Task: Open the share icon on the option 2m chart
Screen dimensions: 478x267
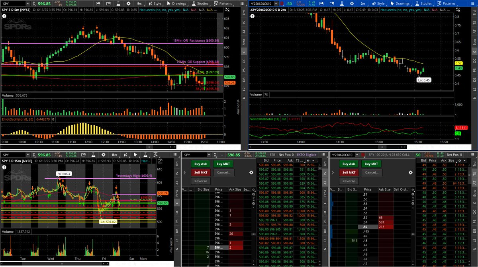Action: [321, 4]
